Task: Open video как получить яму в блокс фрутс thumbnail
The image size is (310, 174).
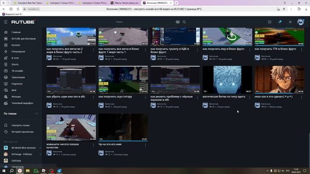Action: (227, 37)
